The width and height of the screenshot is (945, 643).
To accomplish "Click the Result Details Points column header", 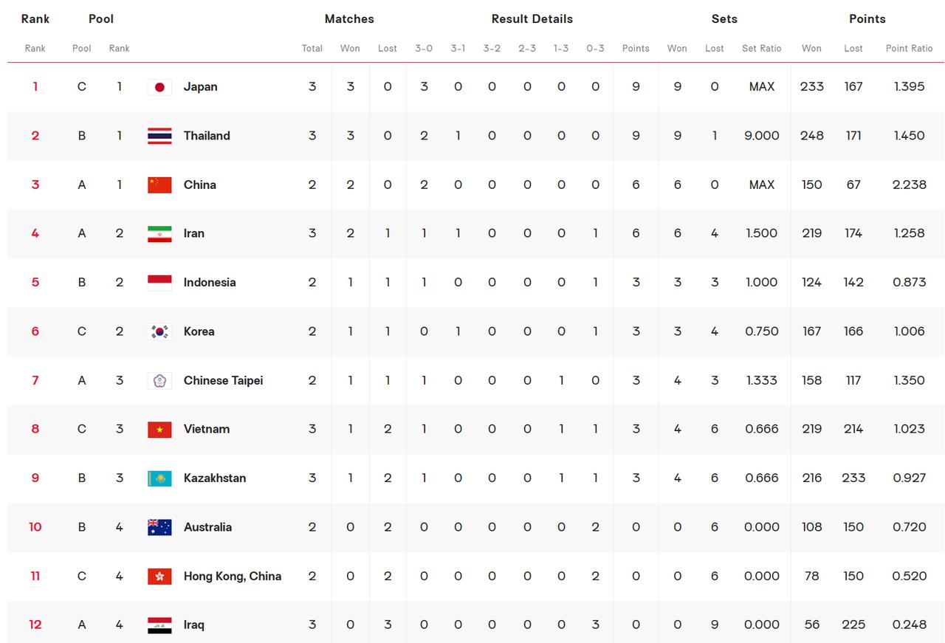I will point(636,48).
